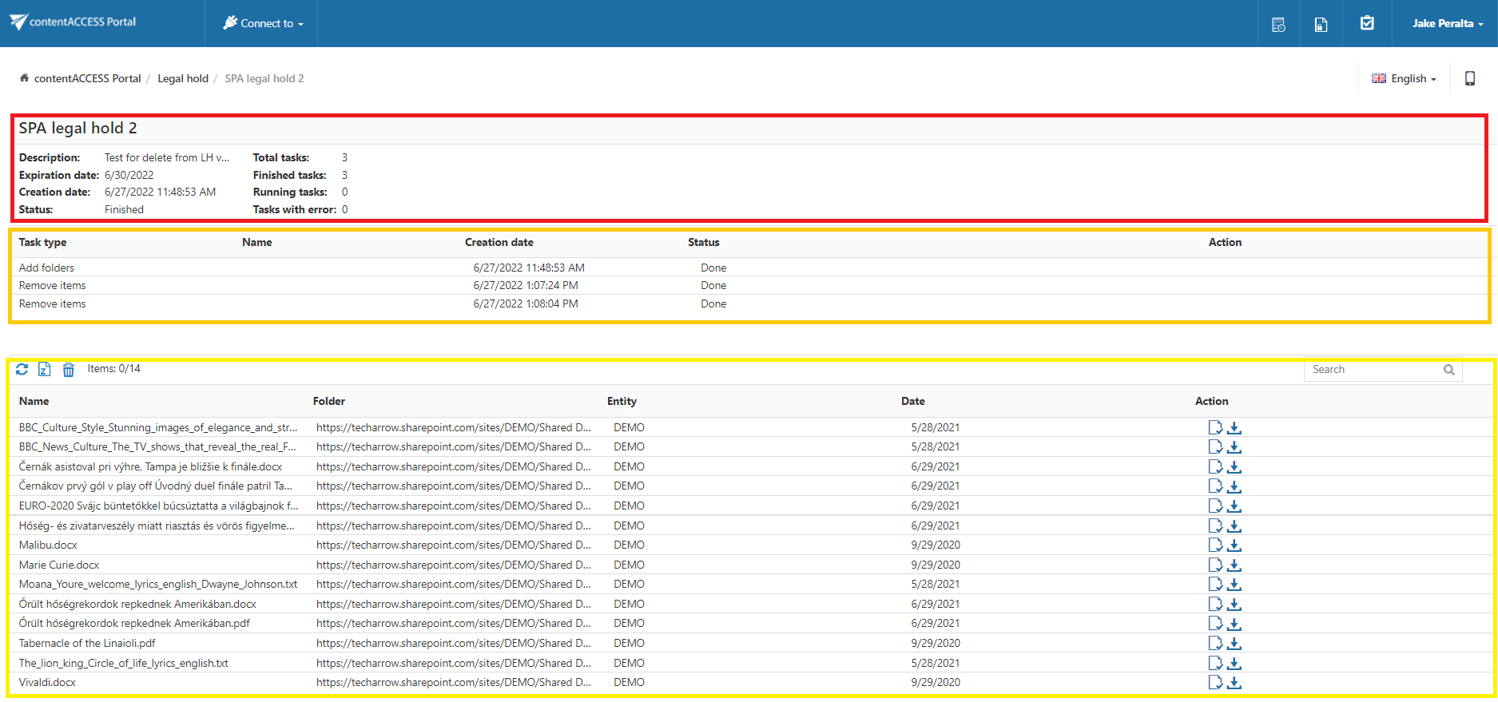Download the Malibu.docx file
Viewport: 1498px width, 702px height.
tap(1234, 545)
